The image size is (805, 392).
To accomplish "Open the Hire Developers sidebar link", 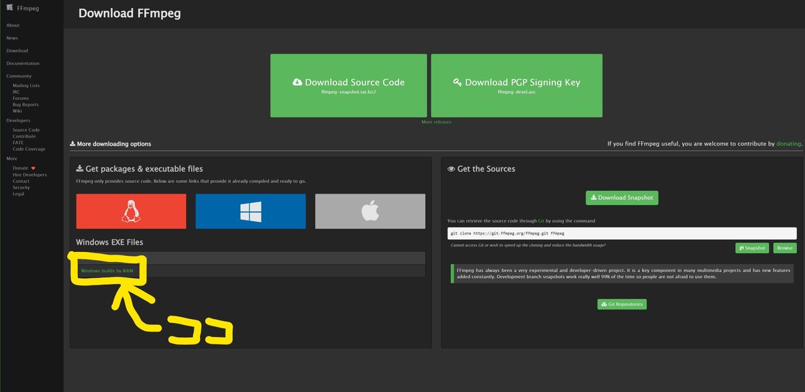I will [28, 174].
